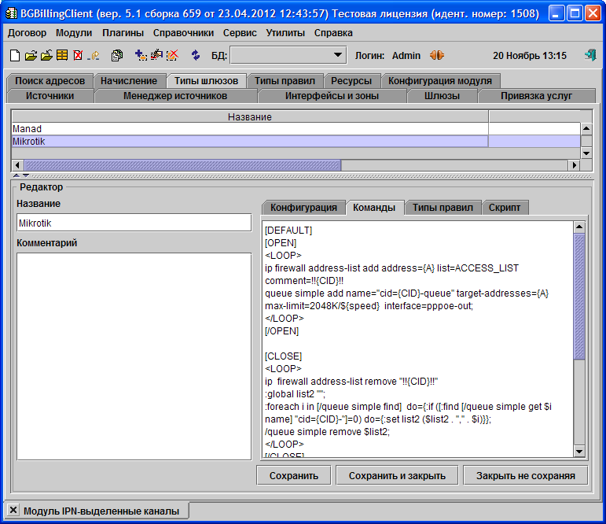
Task: Open the editor Скрипт tab
Action: [x=505, y=208]
